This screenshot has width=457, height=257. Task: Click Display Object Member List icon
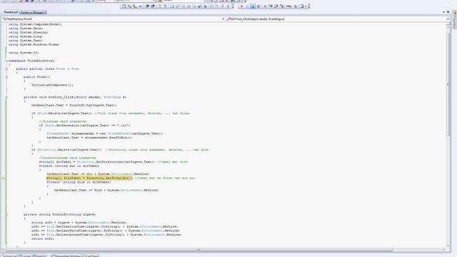pos(124,6)
